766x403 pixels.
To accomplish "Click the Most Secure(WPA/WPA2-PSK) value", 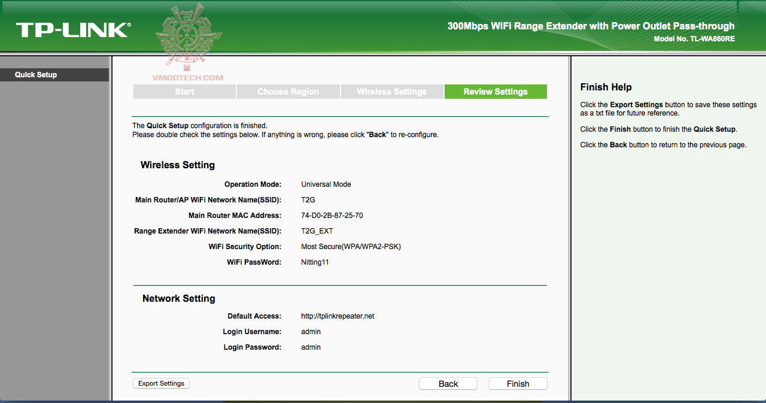I will tap(351, 247).
